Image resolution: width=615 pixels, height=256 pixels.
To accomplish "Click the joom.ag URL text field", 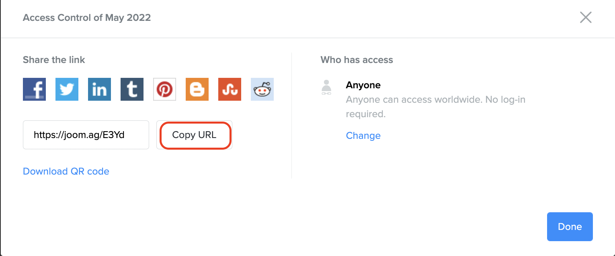I will pos(86,135).
